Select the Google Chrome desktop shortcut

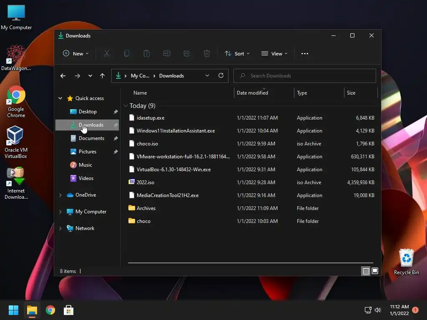coord(16,102)
